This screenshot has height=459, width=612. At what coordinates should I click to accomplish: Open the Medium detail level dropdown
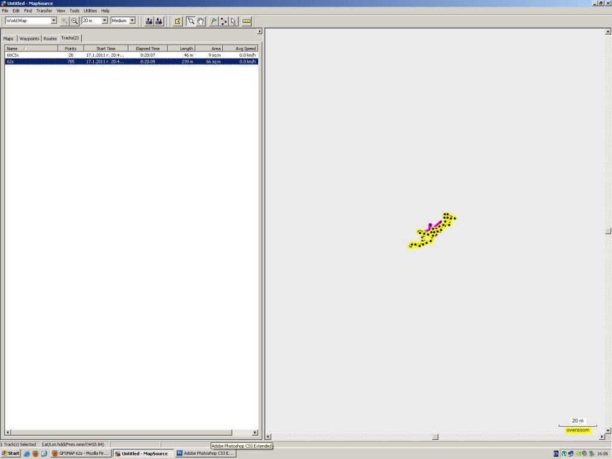[x=132, y=20]
